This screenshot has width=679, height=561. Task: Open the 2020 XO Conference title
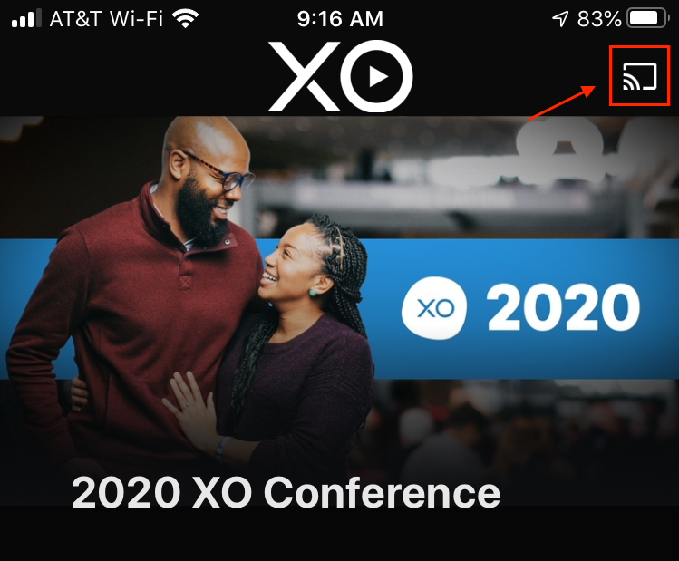point(286,492)
